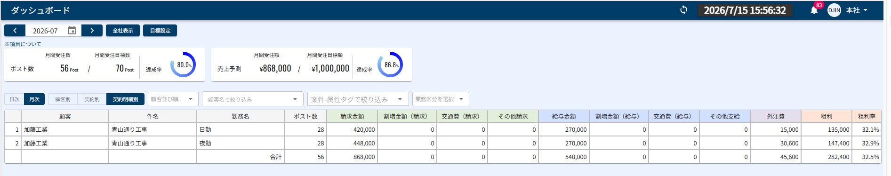Screen dimensions: 891x176
Task: Open the 本社 account dropdown
Action: (x=857, y=10)
